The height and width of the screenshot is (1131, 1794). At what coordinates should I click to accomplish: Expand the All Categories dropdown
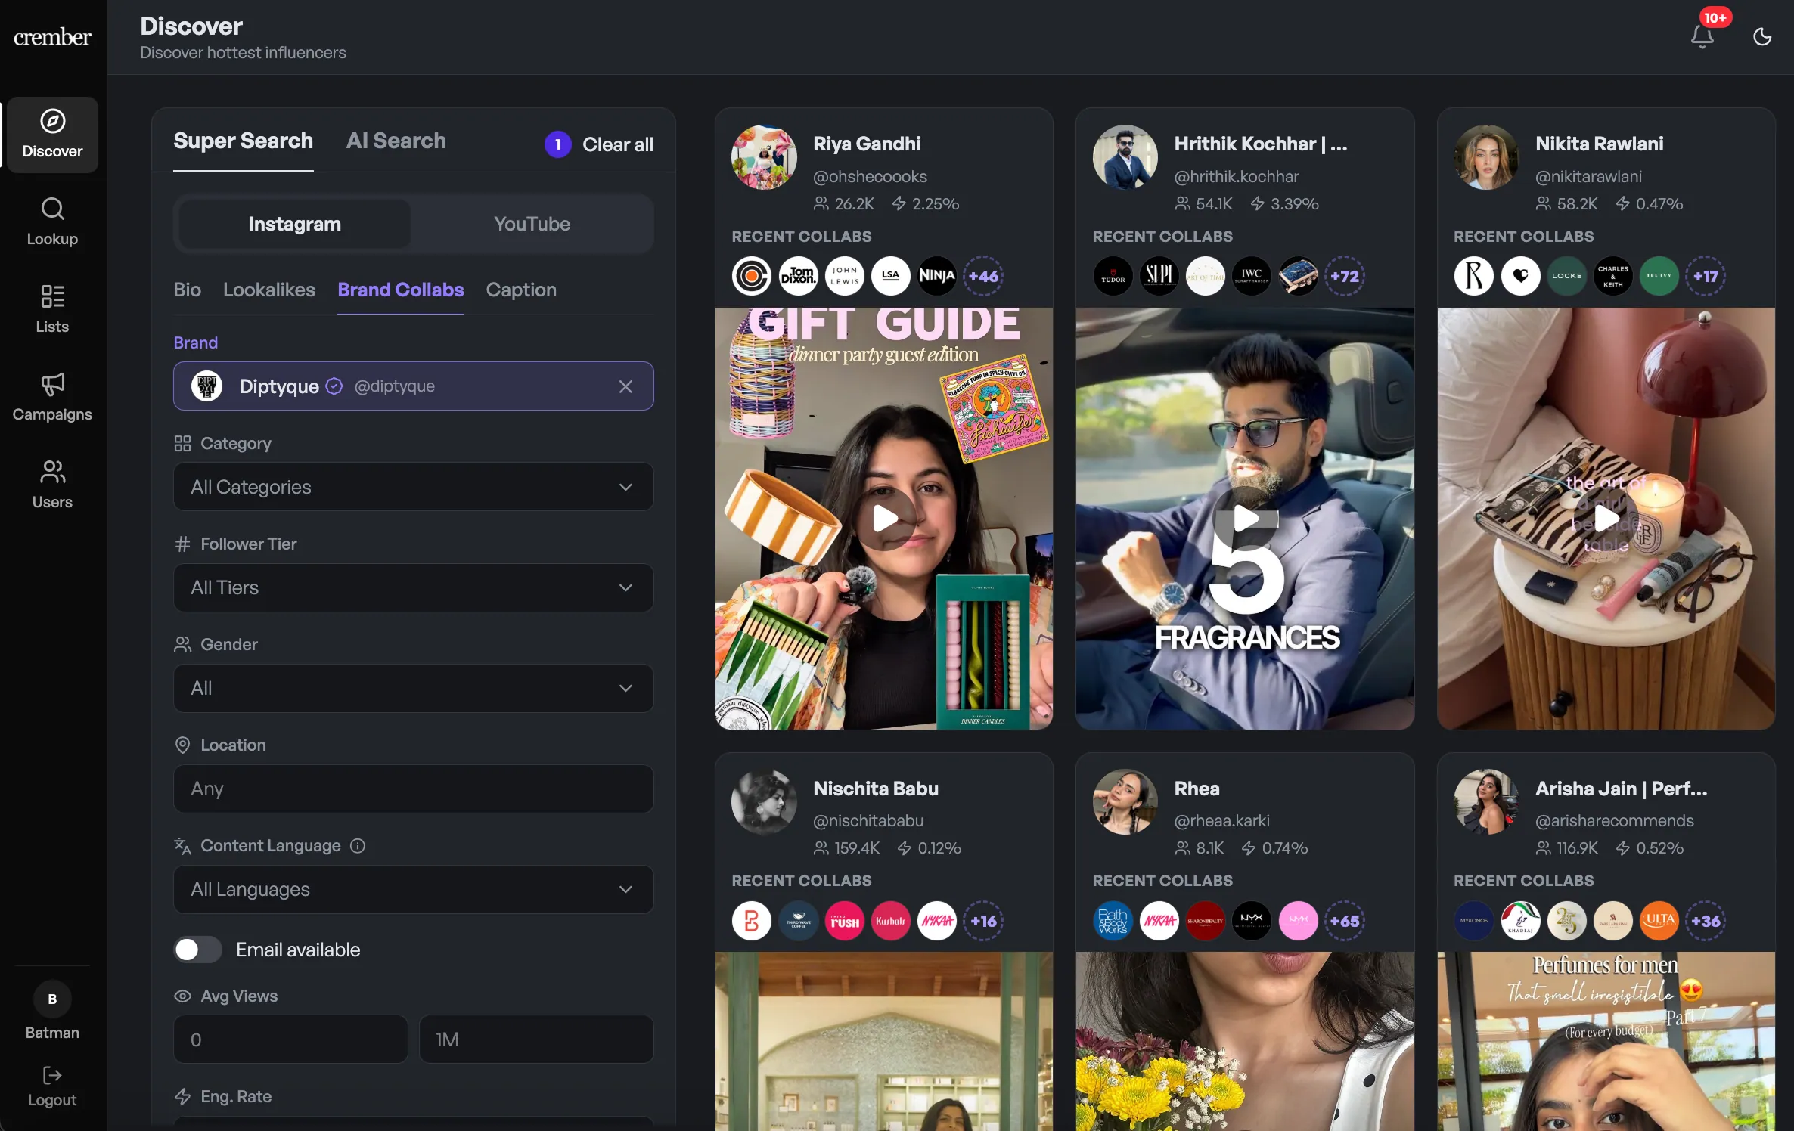pos(413,487)
